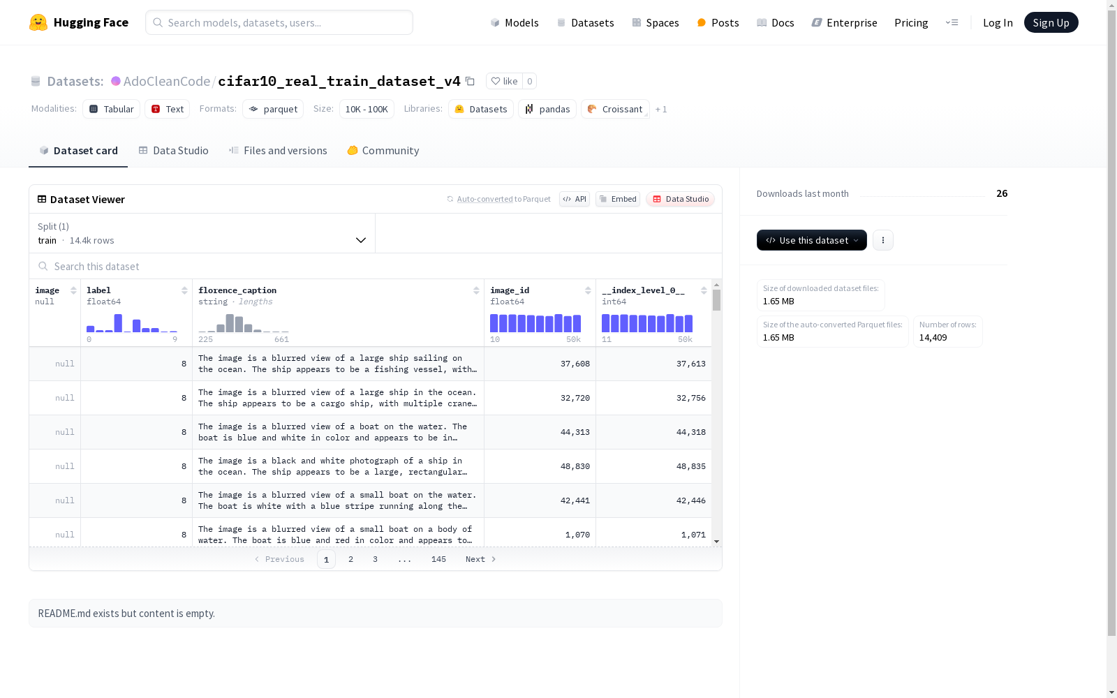Click the AdoCleanCode user avatar icon
The height and width of the screenshot is (698, 1117).
click(x=116, y=81)
